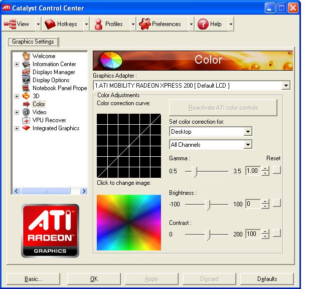Click the Display Options icon
Viewport: 321px width, 289px height.
point(26,80)
